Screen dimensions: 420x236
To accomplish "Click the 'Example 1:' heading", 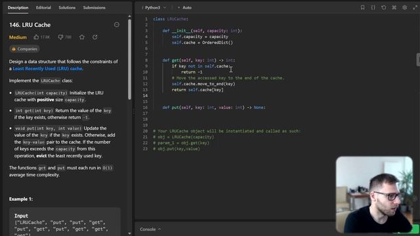I will point(21,199).
